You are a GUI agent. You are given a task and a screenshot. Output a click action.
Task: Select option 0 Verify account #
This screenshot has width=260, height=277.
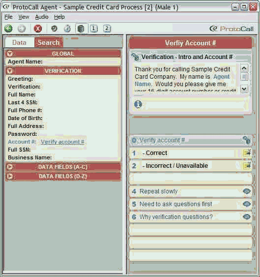191,140
